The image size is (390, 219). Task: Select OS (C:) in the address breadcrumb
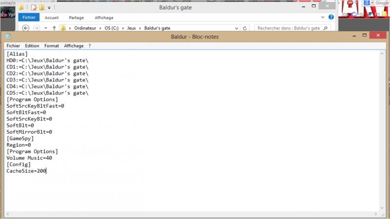click(x=112, y=28)
